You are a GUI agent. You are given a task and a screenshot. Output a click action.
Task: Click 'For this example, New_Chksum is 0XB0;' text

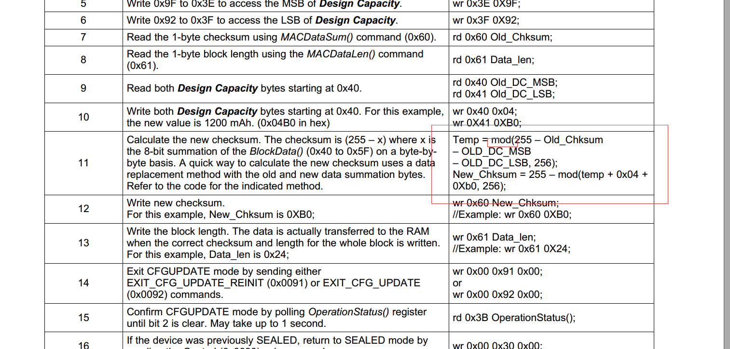[221, 215]
